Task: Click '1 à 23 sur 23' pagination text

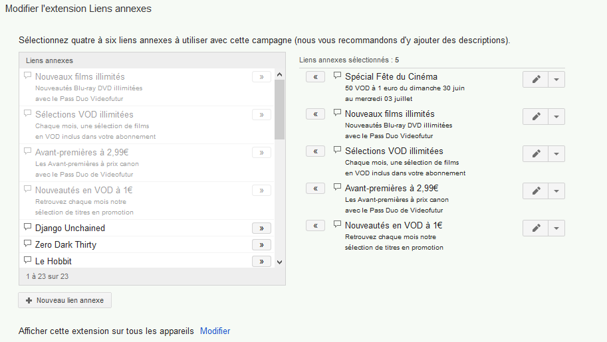Action: (47, 277)
